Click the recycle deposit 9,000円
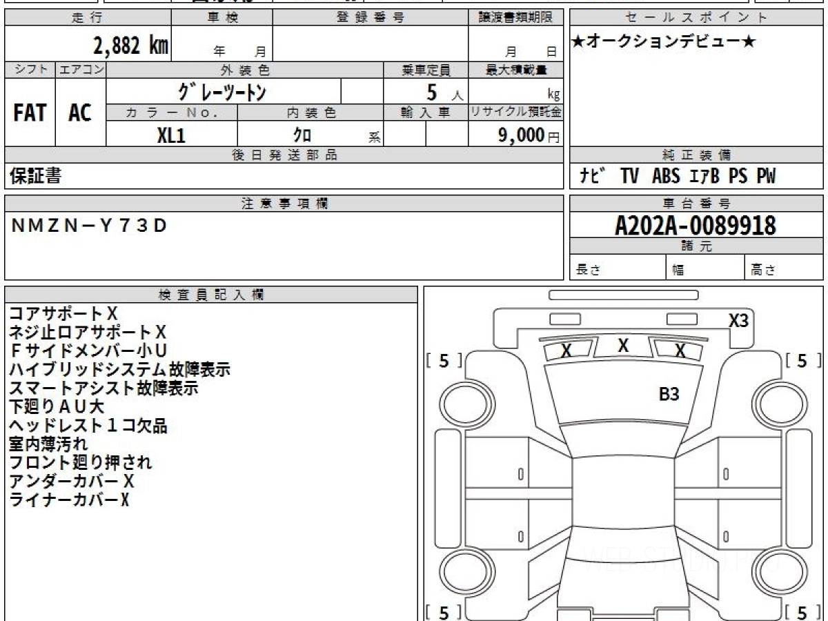This screenshot has width=828, height=621. (529, 135)
